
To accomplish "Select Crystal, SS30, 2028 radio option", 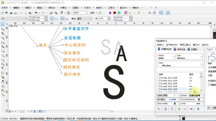I will [160, 89].
